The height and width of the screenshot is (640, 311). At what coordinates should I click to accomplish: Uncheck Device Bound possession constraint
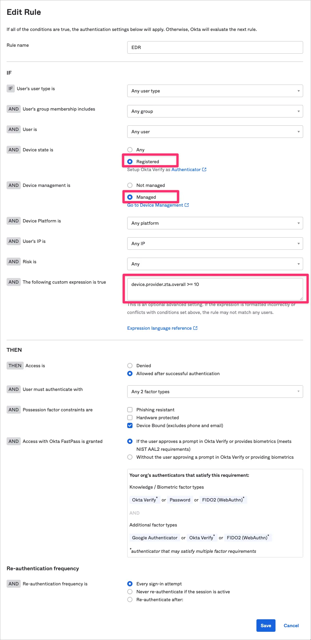click(130, 425)
